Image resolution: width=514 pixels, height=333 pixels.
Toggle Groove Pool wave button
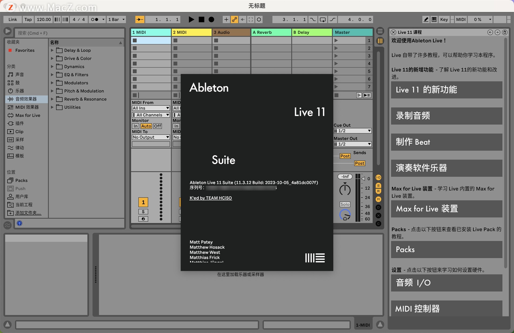[x=7, y=225]
